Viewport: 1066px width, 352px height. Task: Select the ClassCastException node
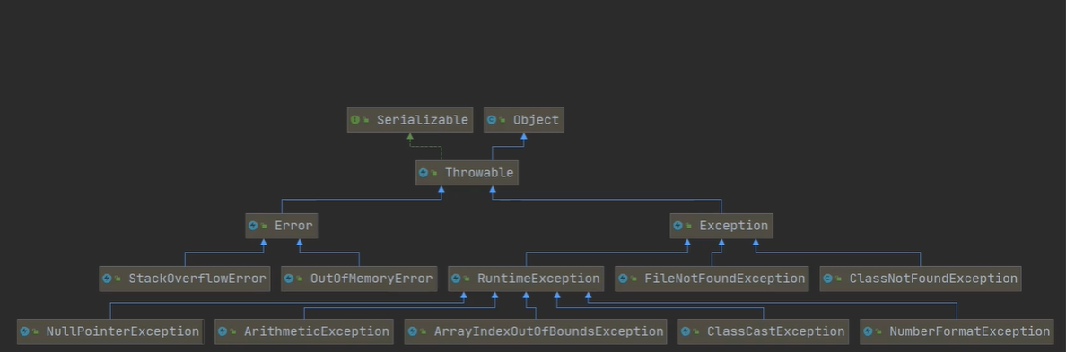coord(764,331)
